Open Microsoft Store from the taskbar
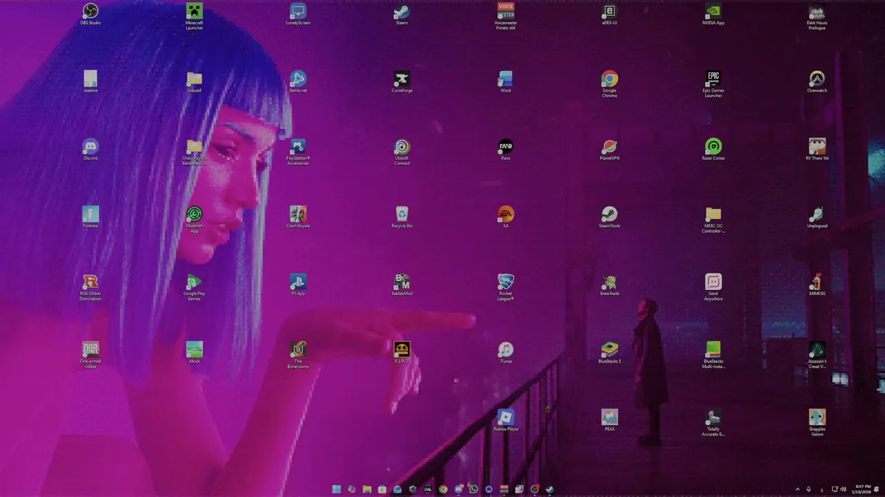 pos(382,489)
